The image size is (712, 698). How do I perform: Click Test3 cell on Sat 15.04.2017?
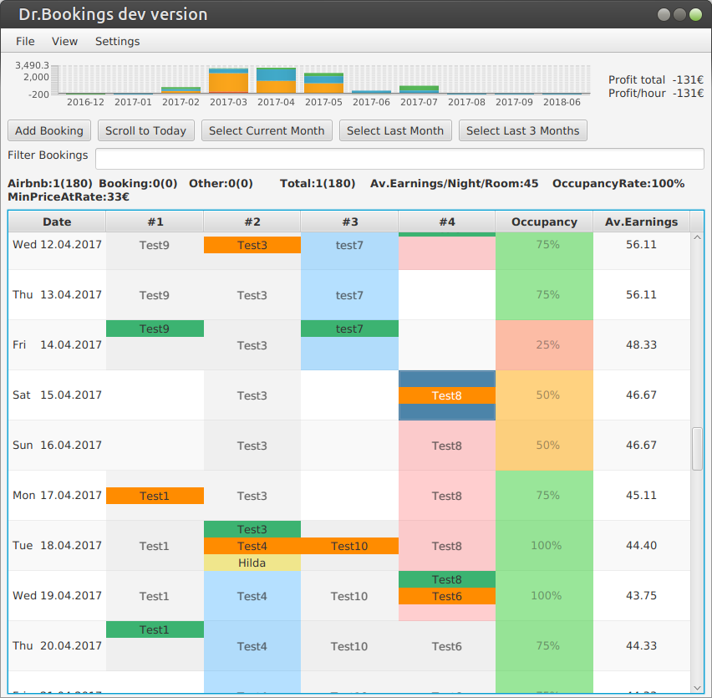252,395
